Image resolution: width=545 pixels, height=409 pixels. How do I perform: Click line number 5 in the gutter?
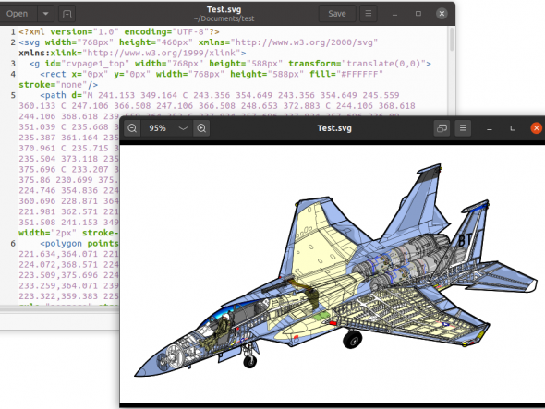(13, 95)
